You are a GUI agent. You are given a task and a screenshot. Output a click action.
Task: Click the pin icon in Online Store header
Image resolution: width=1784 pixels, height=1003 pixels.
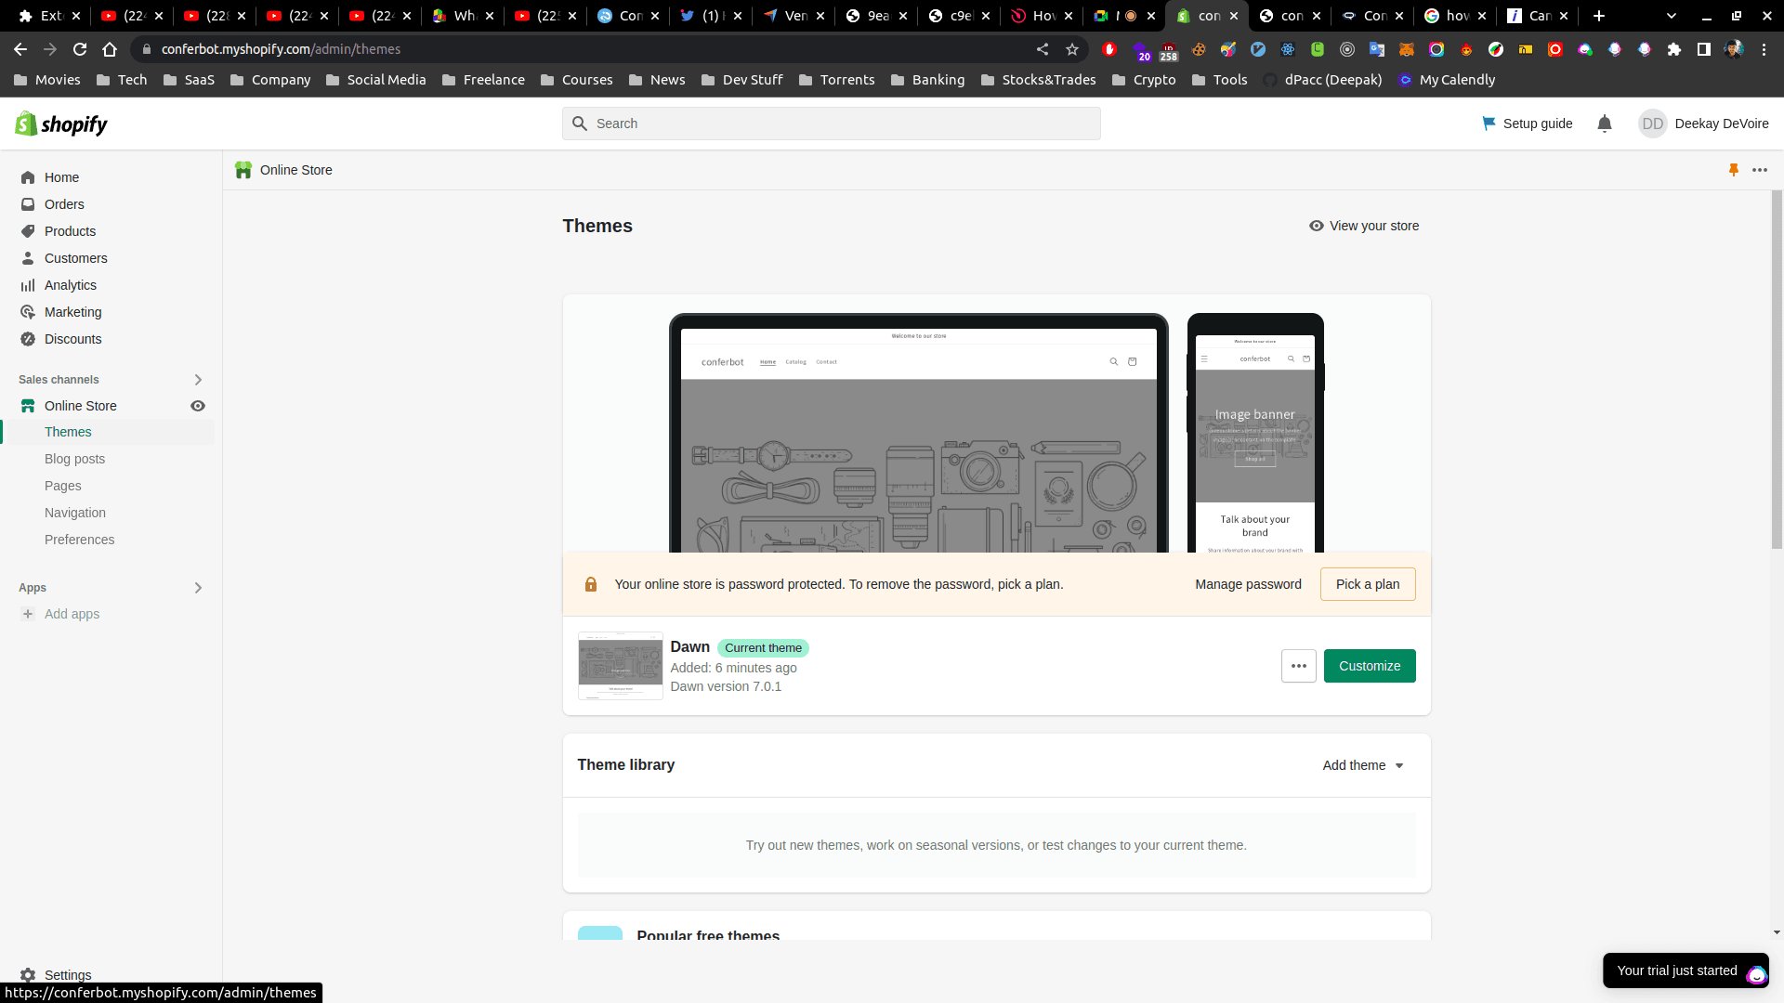[1733, 170]
